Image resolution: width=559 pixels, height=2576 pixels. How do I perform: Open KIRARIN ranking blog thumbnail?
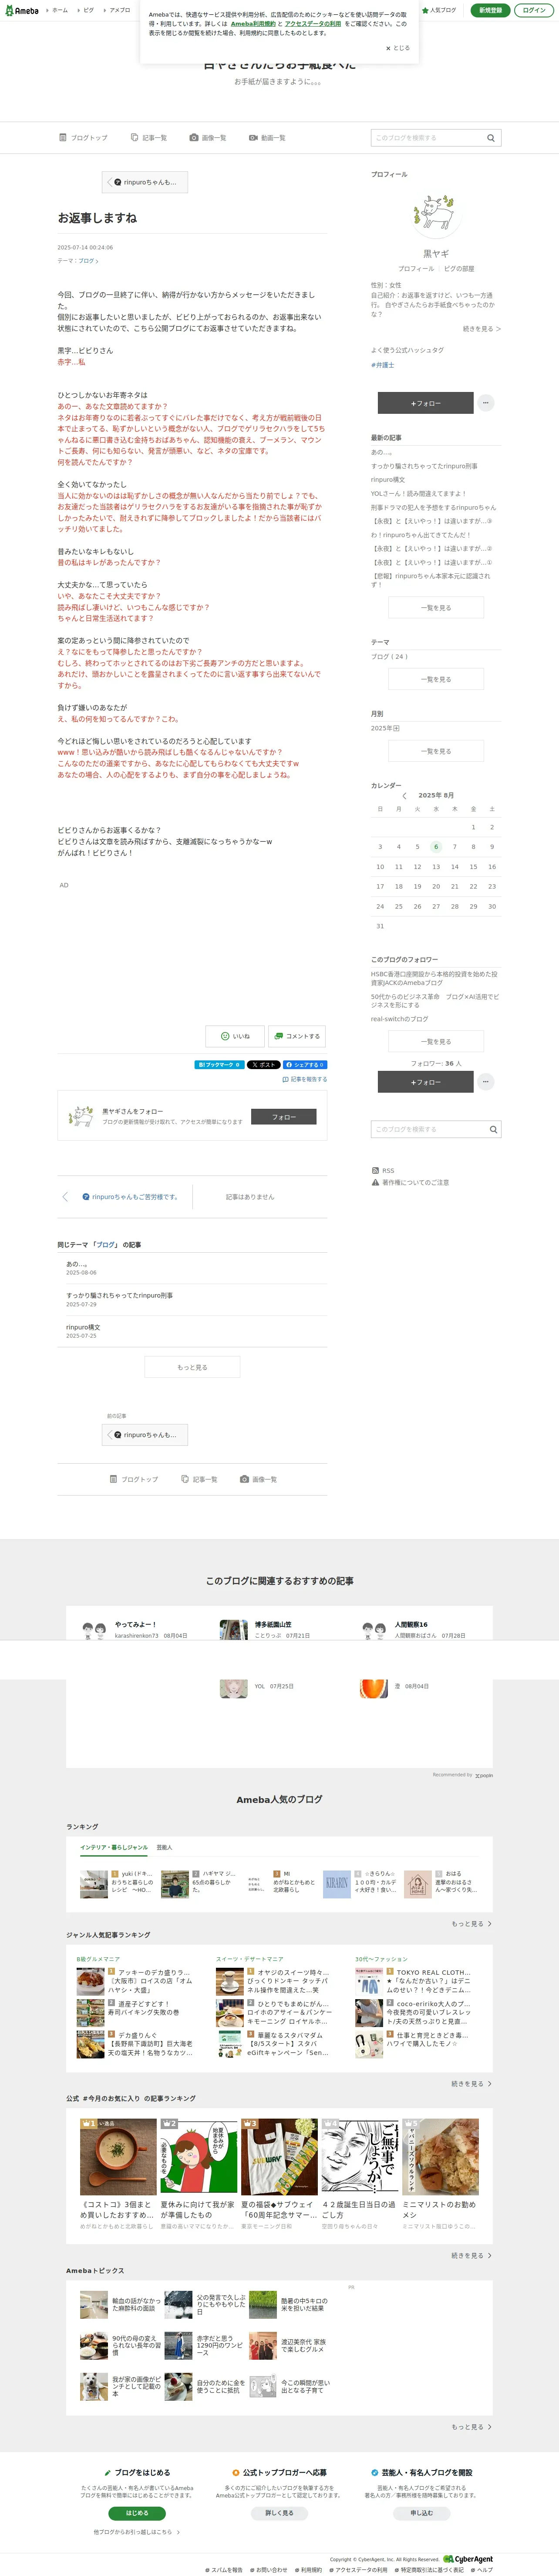[x=337, y=1884]
